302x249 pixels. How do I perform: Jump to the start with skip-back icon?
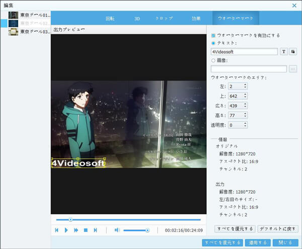coord(57,230)
